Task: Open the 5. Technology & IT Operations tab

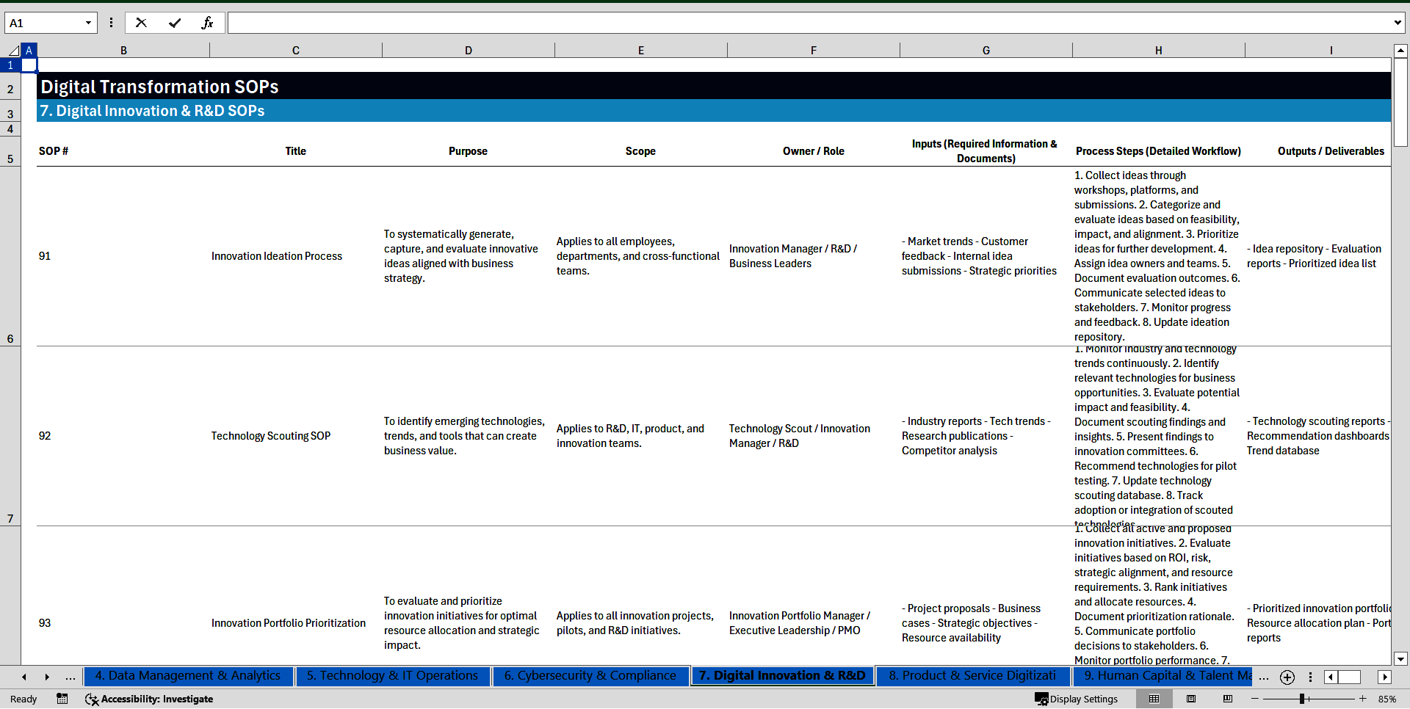Action: [392, 675]
